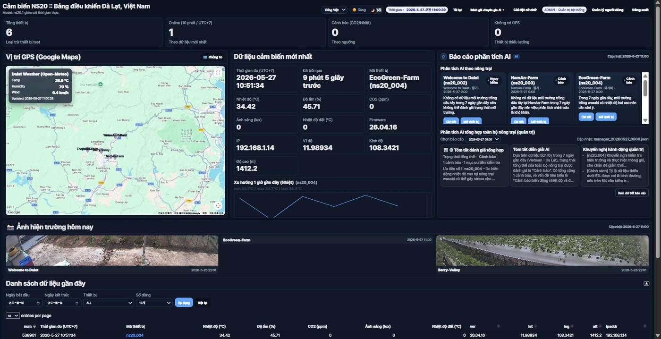The width and height of the screenshot is (661, 339).
Task: Click Áp dụng apply filter button
Action: coord(184,303)
